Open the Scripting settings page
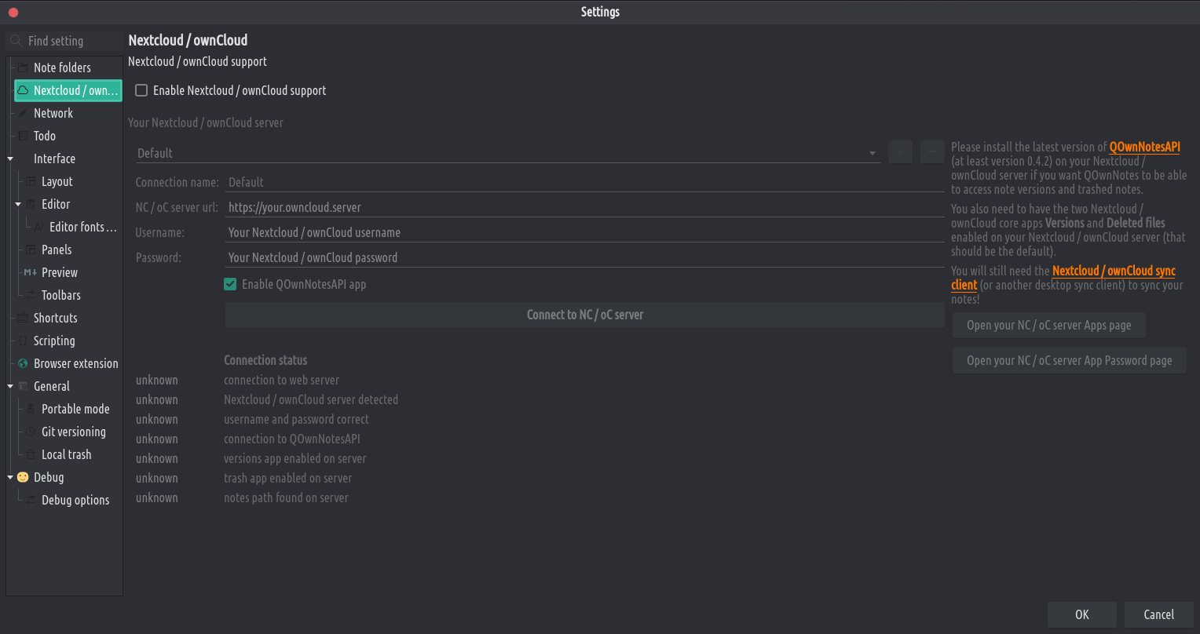The image size is (1200, 634). coord(54,341)
